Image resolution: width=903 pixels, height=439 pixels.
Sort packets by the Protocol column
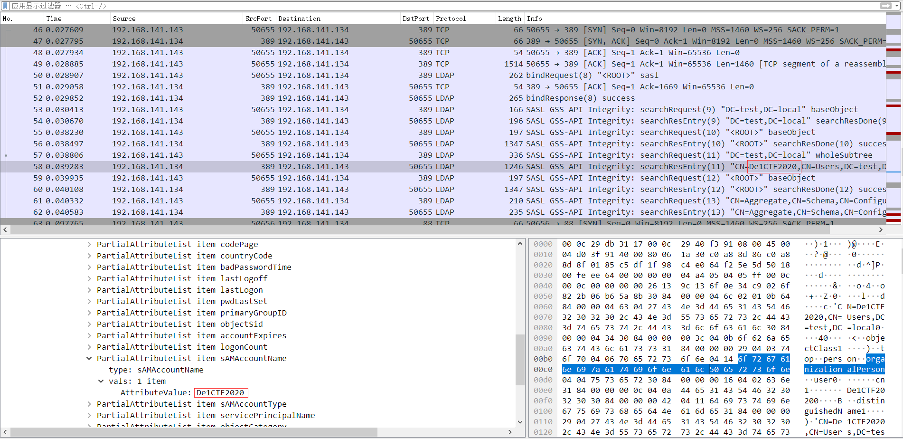[450, 19]
